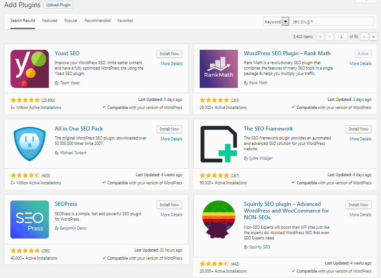Open The SEO Framework title link

click(268, 129)
